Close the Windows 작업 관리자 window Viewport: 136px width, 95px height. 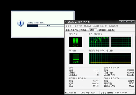(131, 21)
